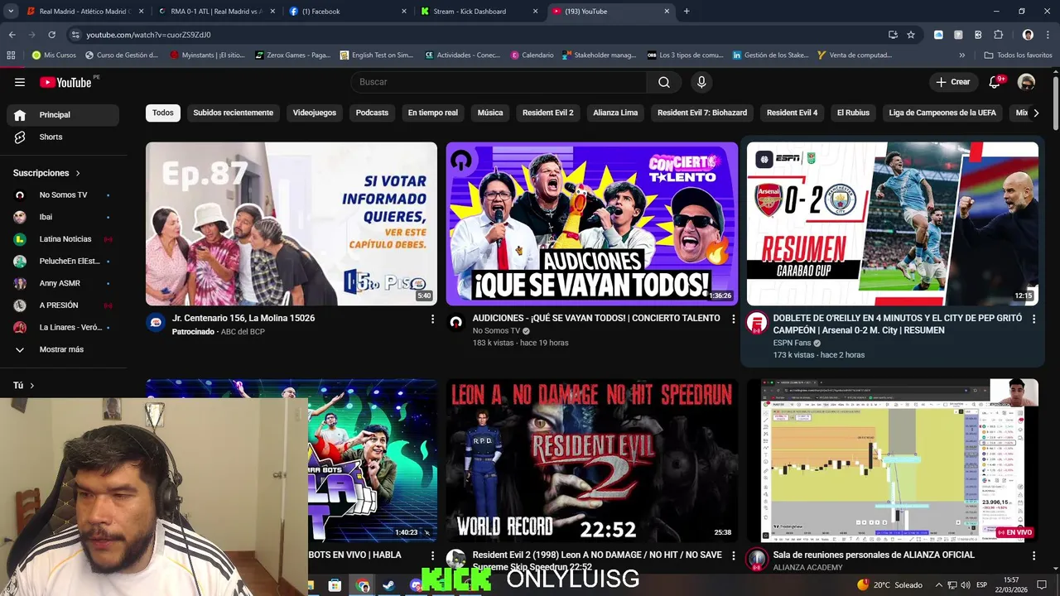The width and height of the screenshot is (1060, 596).
Task: Open Steam from the taskbar
Action: pos(388,585)
